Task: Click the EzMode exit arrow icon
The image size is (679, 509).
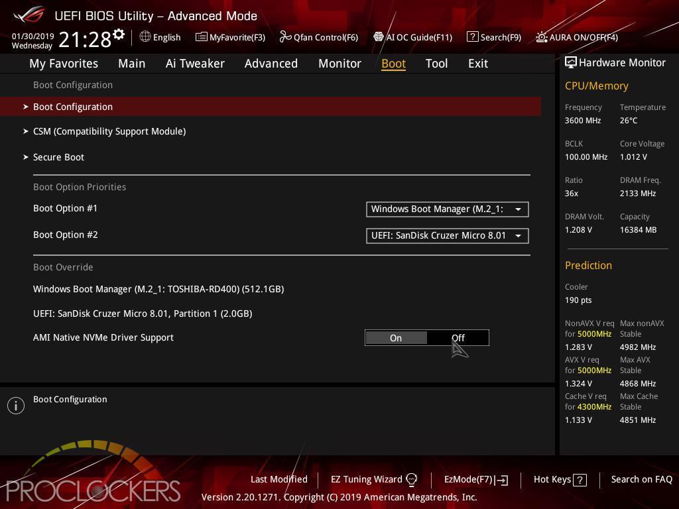Action: pos(502,480)
